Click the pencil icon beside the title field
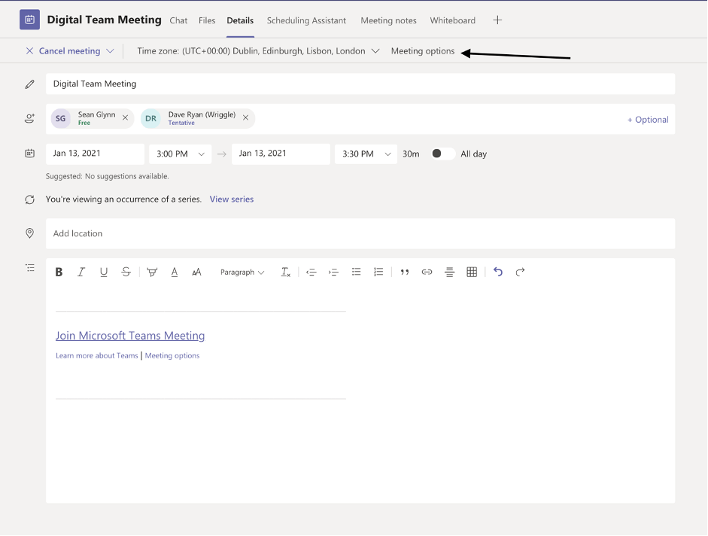This screenshot has width=708, height=536. [30, 84]
